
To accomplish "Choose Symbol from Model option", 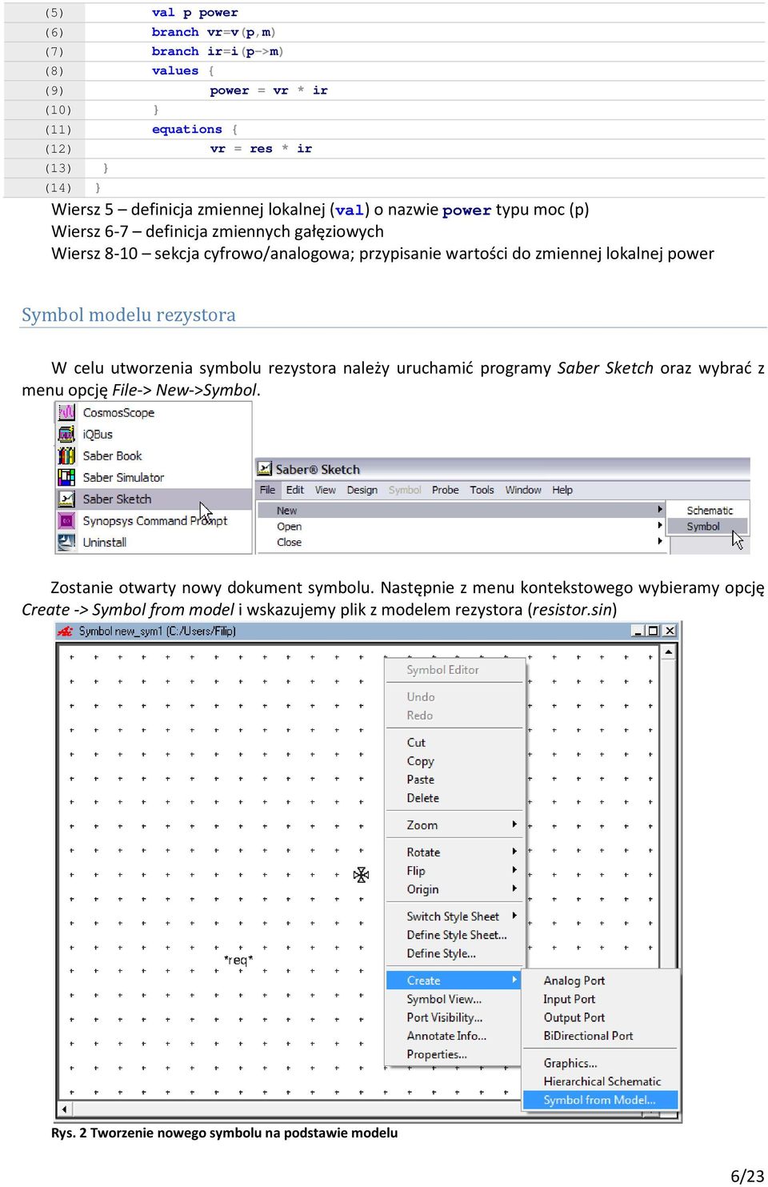I will (x=600, y=1099).
